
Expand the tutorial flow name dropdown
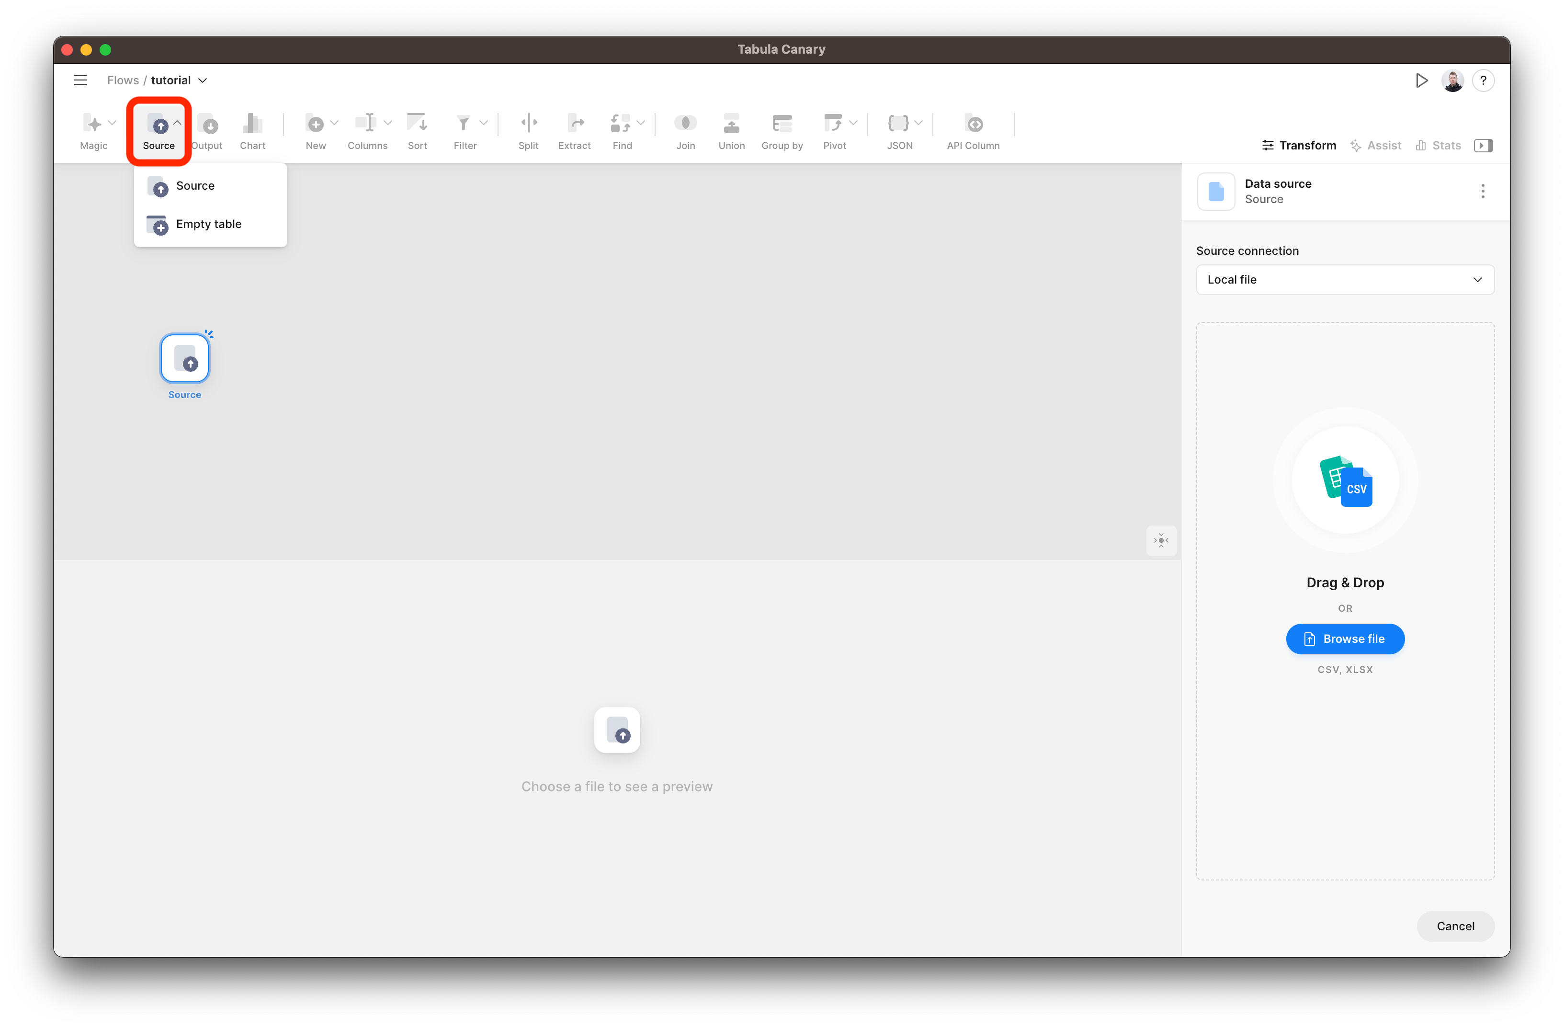(203, 80)
